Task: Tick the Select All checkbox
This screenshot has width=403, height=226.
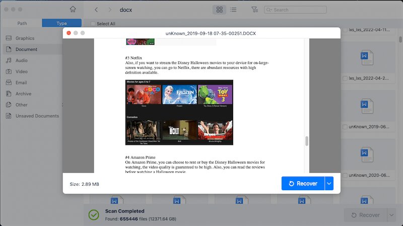Action: tap(93, 24)
